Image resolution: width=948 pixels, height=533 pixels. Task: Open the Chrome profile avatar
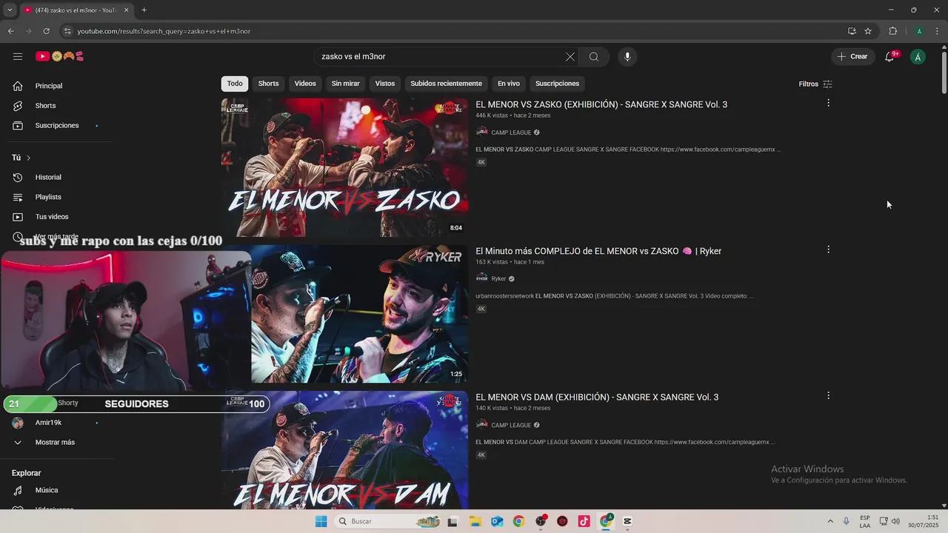(x=919, y=31)
